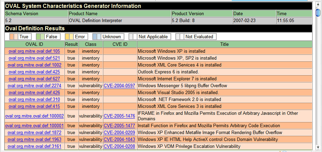Screen dimensions: 322x152
Task: Follow the CVE-2004-1043 link
Action: (119, 140)
